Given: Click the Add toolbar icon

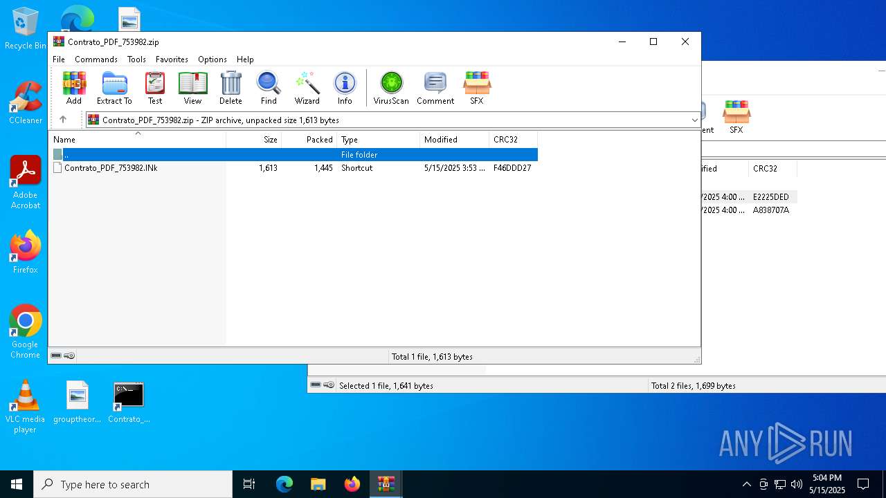Looking at the screenshot, I should (74, 88).
